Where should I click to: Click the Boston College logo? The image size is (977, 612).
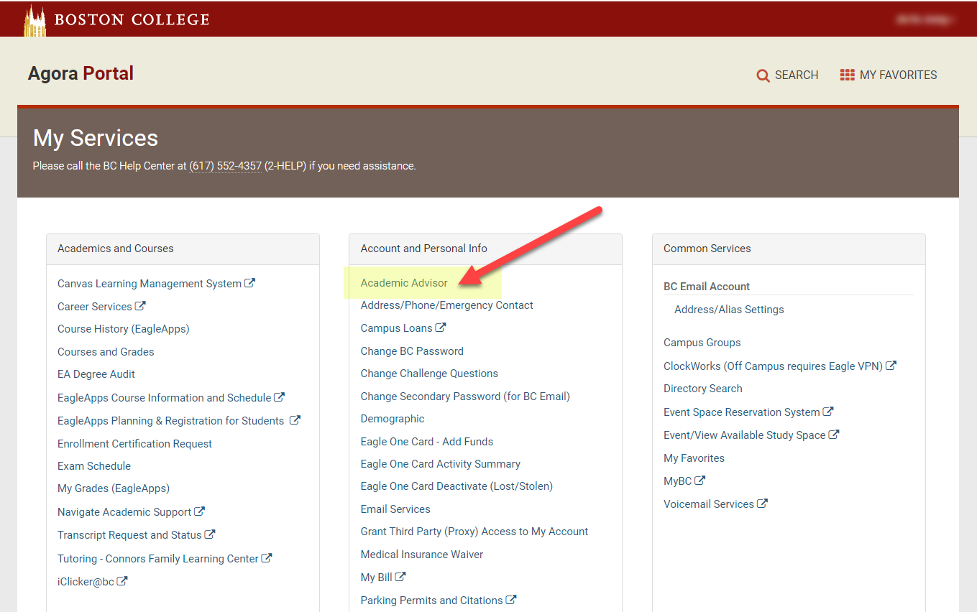116,20
